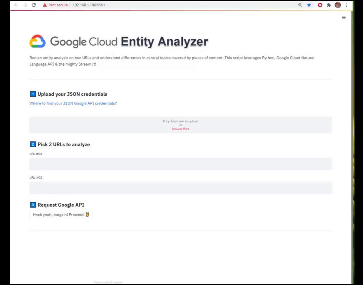Click the browser forward arrow
Viewport: 363px width, 285px height.
click(x=25, y=5)
